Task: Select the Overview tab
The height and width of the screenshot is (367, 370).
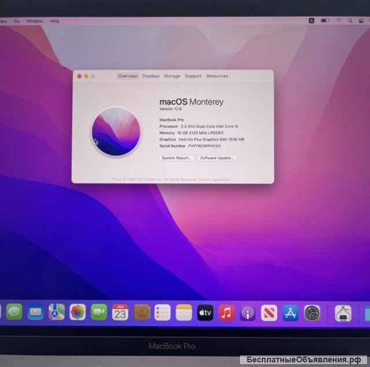Action: click(x=128, y=76)
